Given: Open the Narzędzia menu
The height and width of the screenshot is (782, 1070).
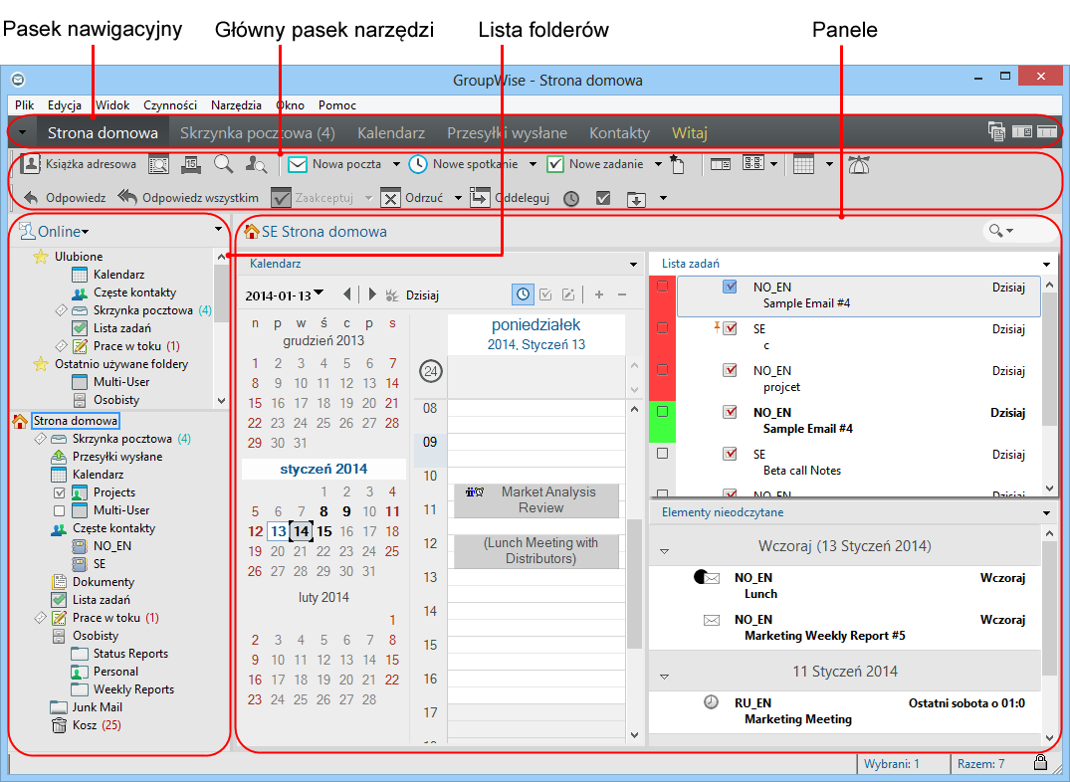Looking at the screenshot, I should 236,105.
